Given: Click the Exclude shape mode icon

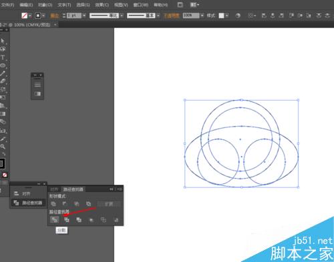Looking at the screenshot, I should click(89, 203).
